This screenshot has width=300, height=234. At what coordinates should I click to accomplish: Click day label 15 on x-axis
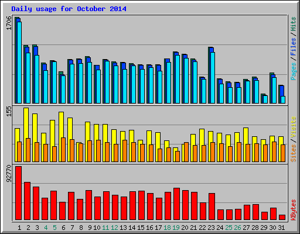point(141,228)
